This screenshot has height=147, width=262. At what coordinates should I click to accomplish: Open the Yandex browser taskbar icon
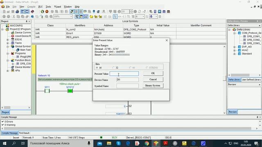(x=137, y=143)
